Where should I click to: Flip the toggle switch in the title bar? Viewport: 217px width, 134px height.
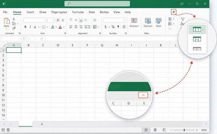click(x=182, y=4)
